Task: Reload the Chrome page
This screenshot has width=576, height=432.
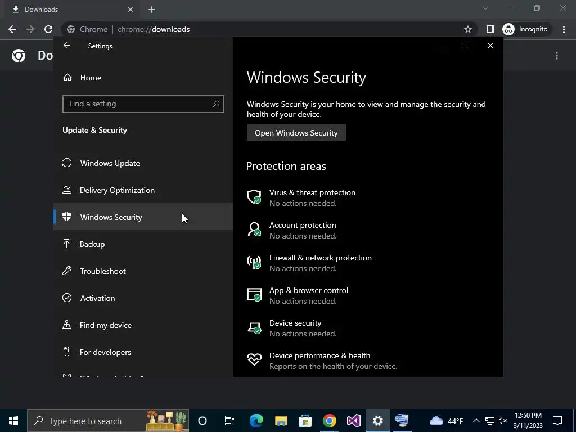Action: 48,29
